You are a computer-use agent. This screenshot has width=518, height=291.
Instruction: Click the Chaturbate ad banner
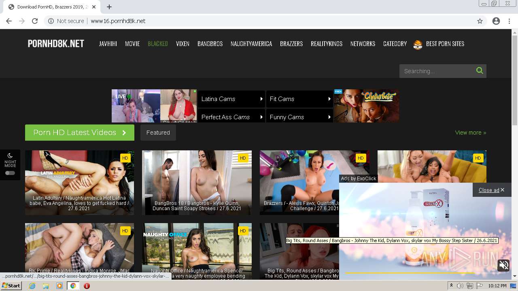pos(367,106)
